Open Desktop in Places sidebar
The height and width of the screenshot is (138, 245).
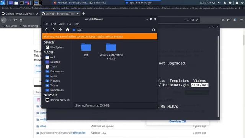(53, 62)
